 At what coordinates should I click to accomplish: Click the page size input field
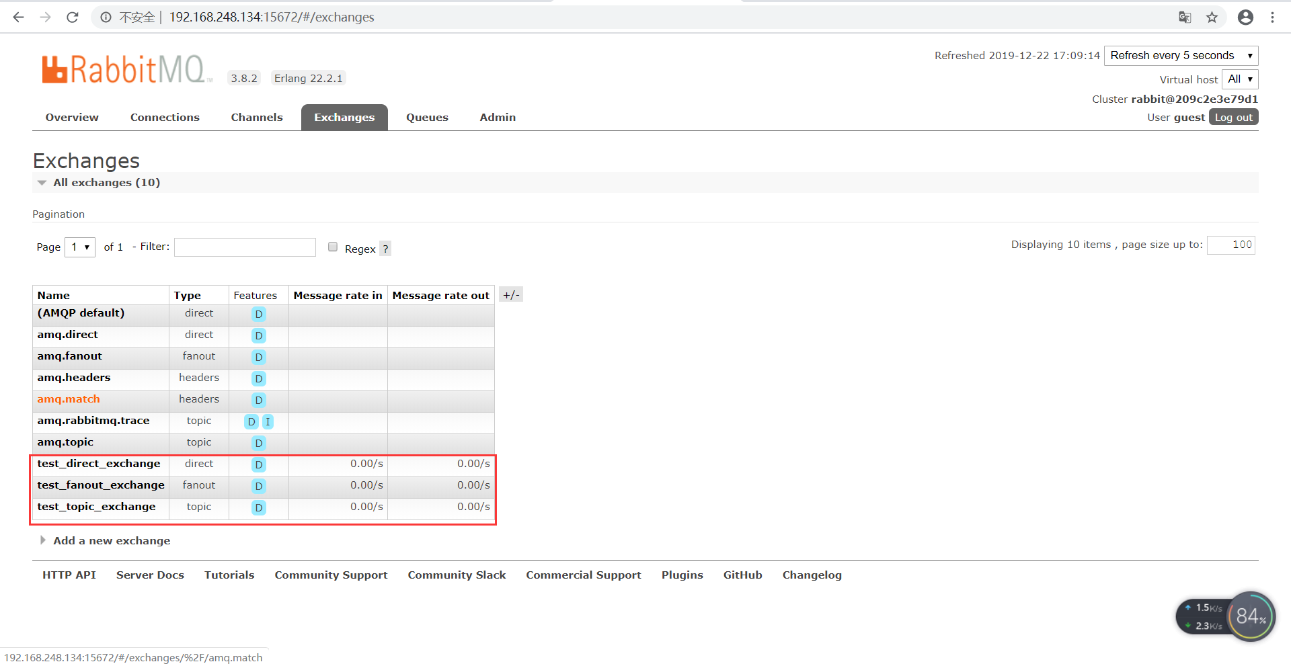tap(1230, 245)
